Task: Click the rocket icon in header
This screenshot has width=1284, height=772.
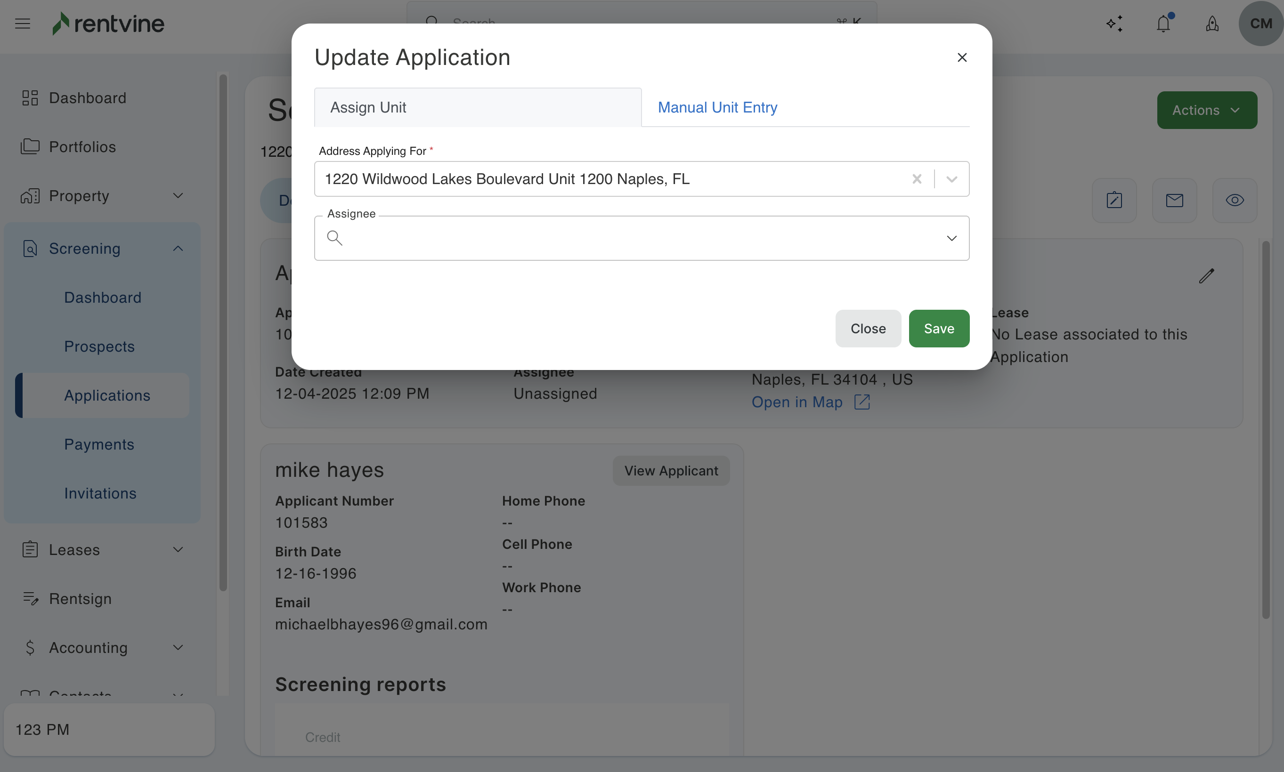Action: click(1212, 24)
